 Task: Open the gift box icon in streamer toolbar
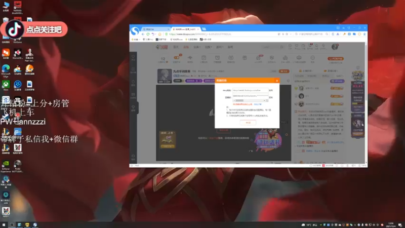coord(245,58)
